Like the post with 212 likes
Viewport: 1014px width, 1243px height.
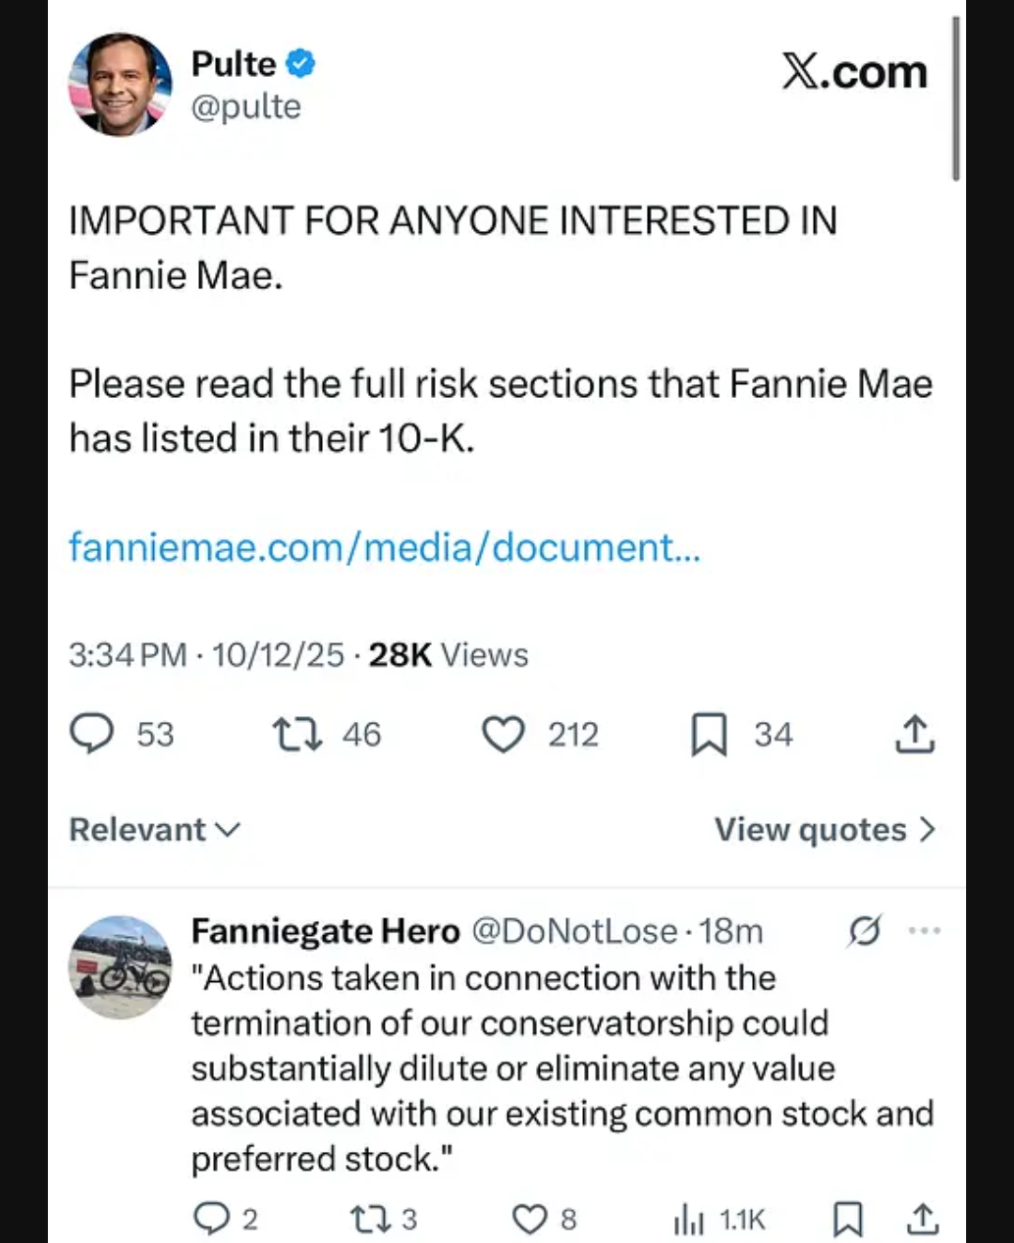click(503, 734)
